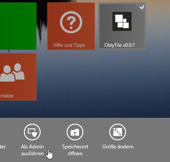Click the Größe ändern resize arrow icon
The height and width of the screenshot is (162, 170).
(x=117, y=132)
